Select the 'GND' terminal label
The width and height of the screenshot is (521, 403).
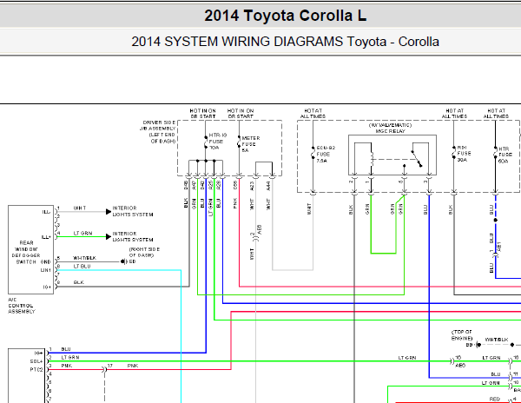pos(45,261)
